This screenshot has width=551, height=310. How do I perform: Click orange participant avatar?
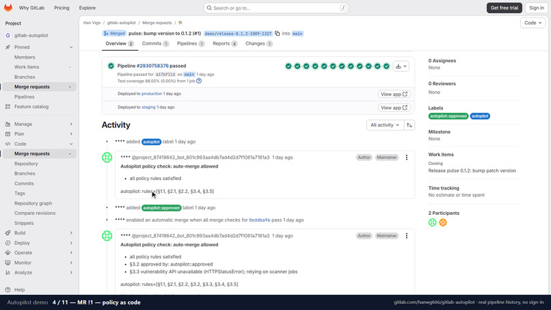pyautogui.click(x=443, y=222)
